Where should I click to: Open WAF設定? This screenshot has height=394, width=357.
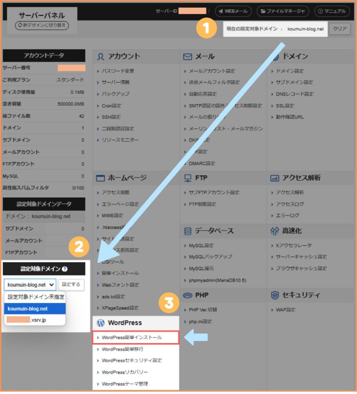coord(286,310)
